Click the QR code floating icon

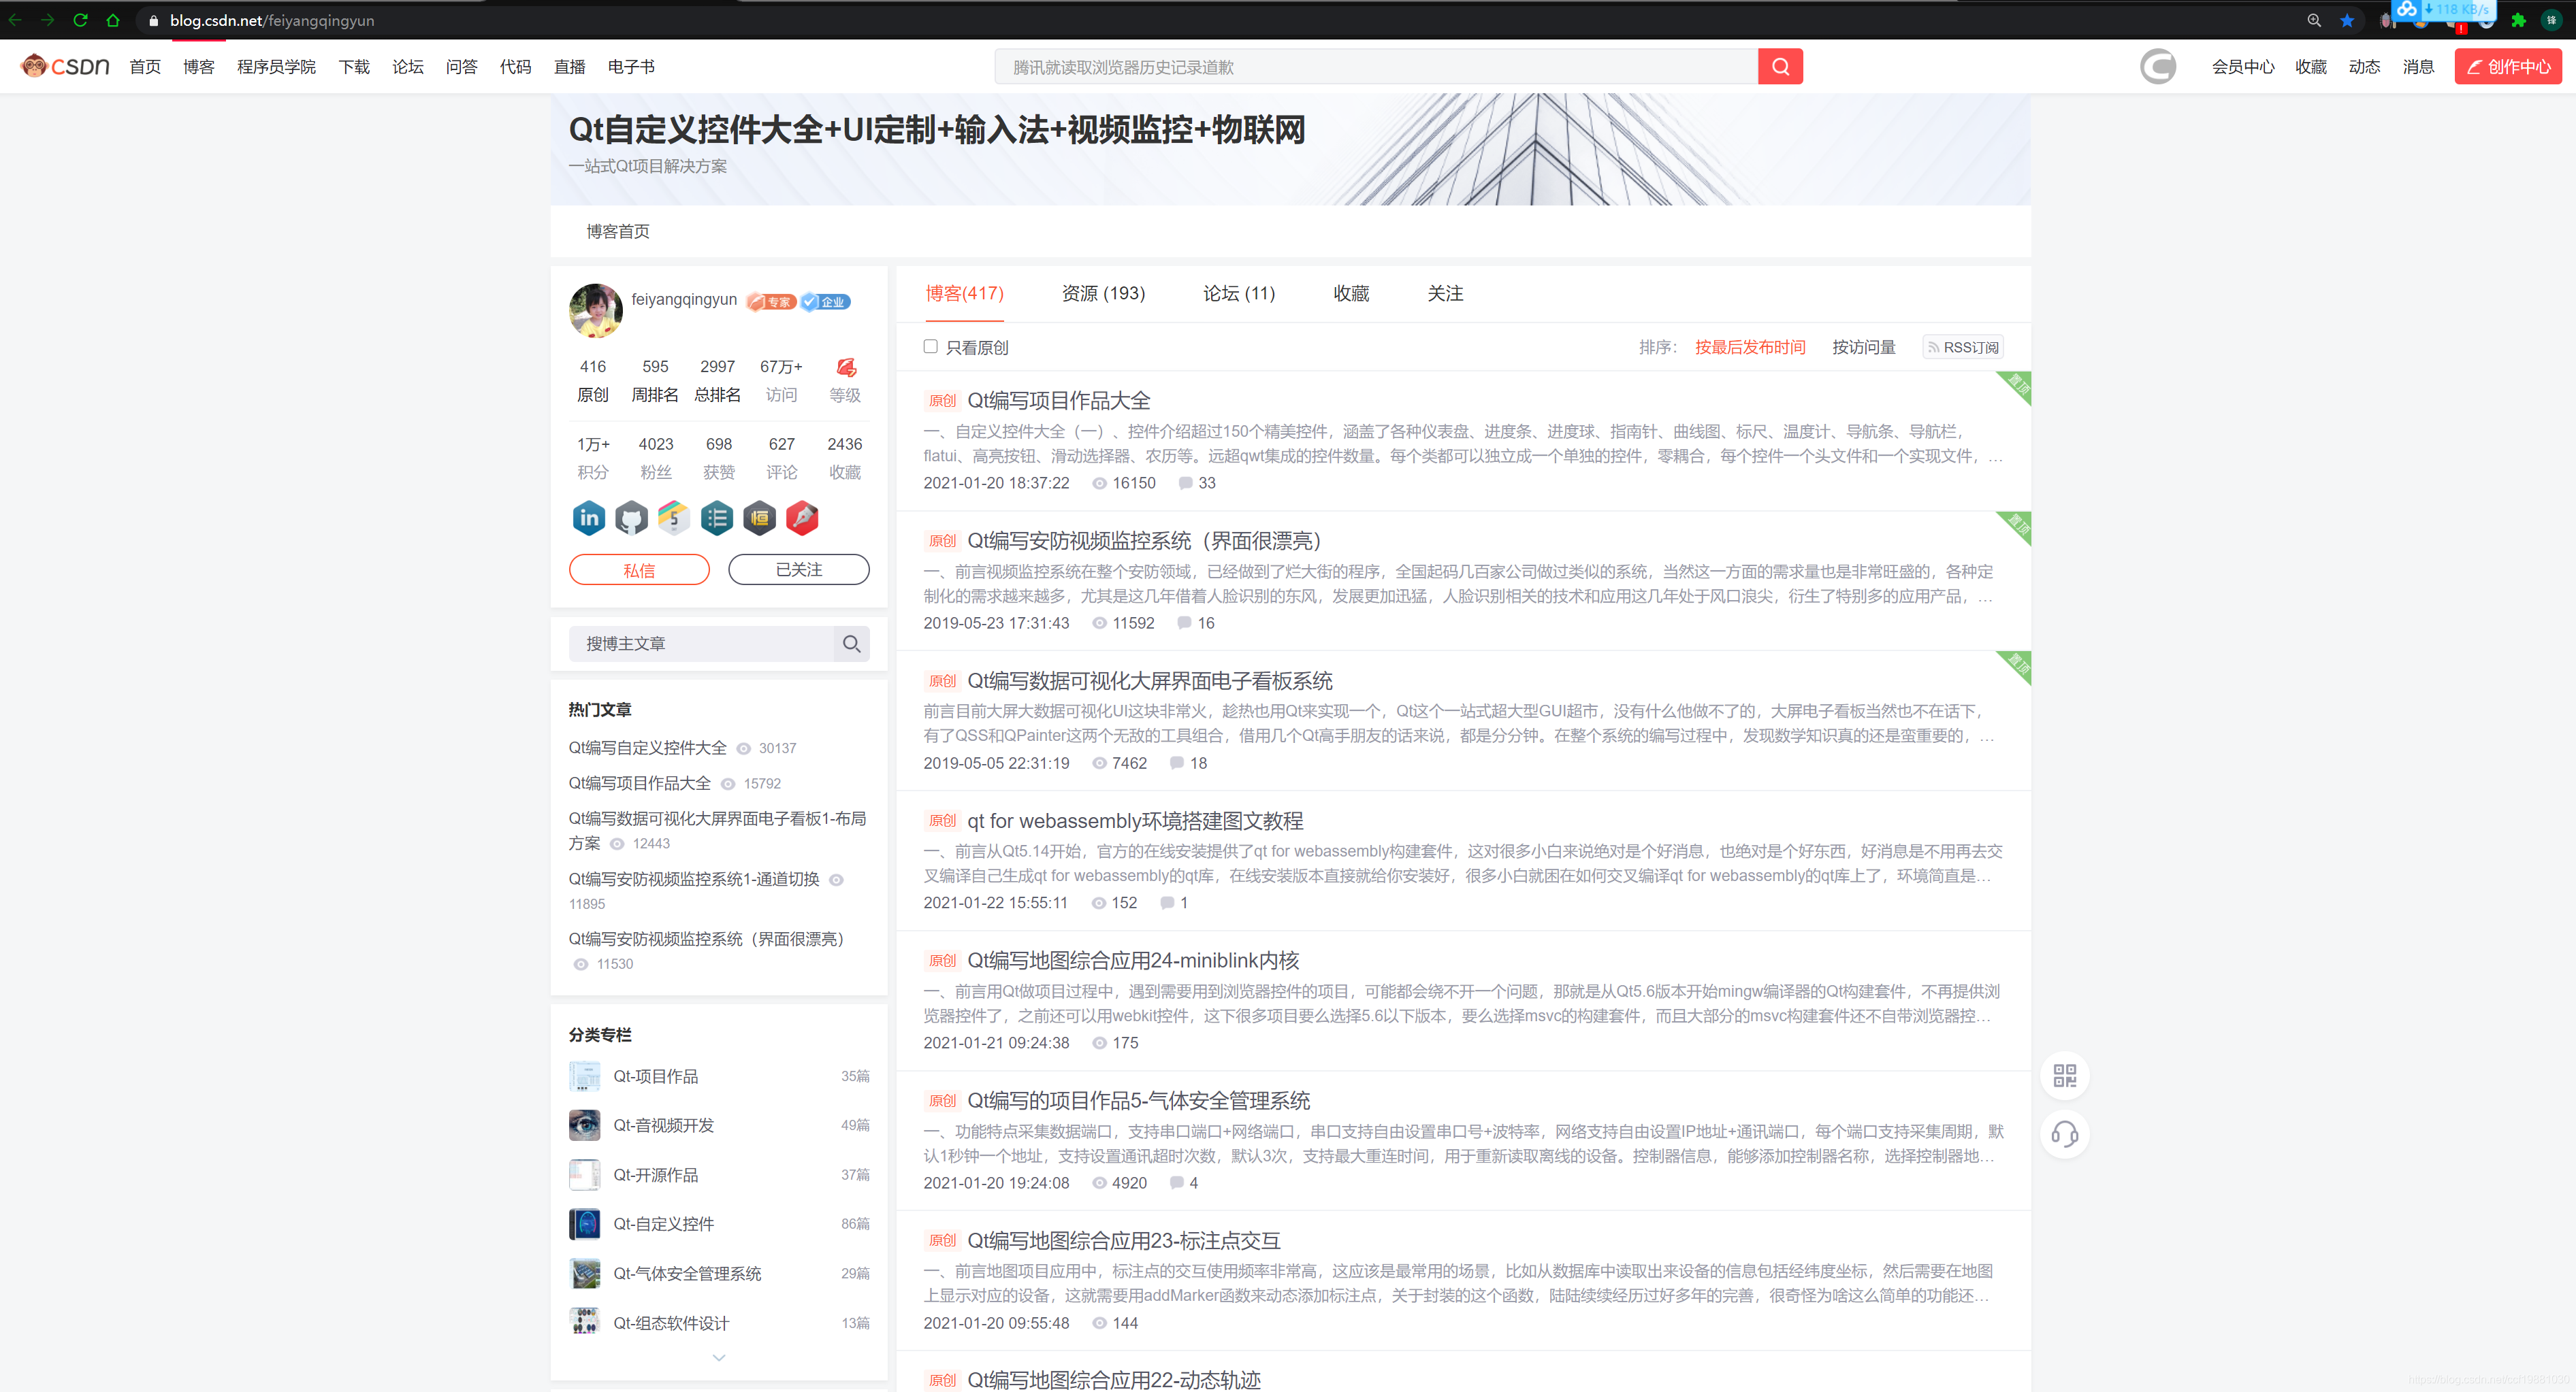coord(2064,1075)
